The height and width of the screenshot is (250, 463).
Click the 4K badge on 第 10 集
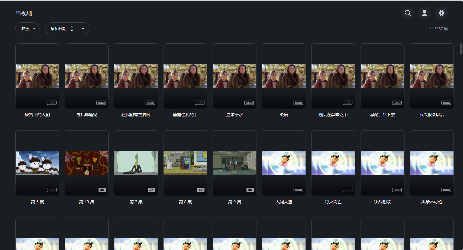102,190
